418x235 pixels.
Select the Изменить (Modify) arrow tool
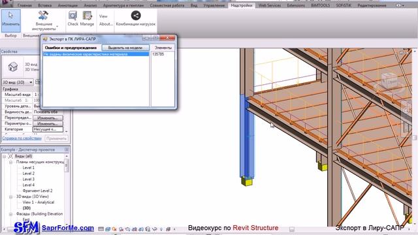(x=10, y=21)
